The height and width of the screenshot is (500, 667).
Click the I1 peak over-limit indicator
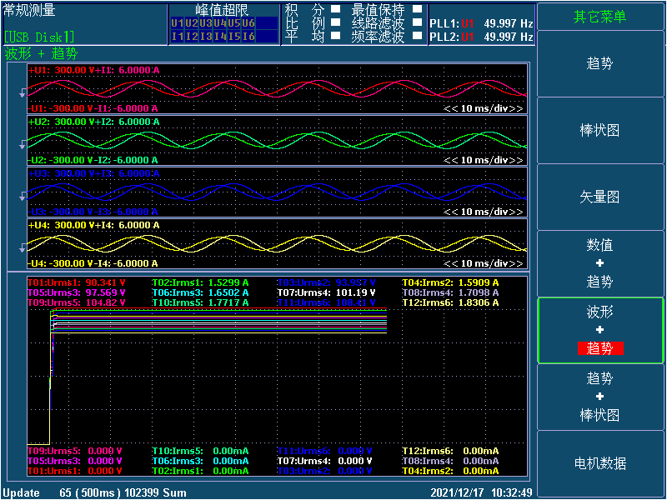(177, 36)
